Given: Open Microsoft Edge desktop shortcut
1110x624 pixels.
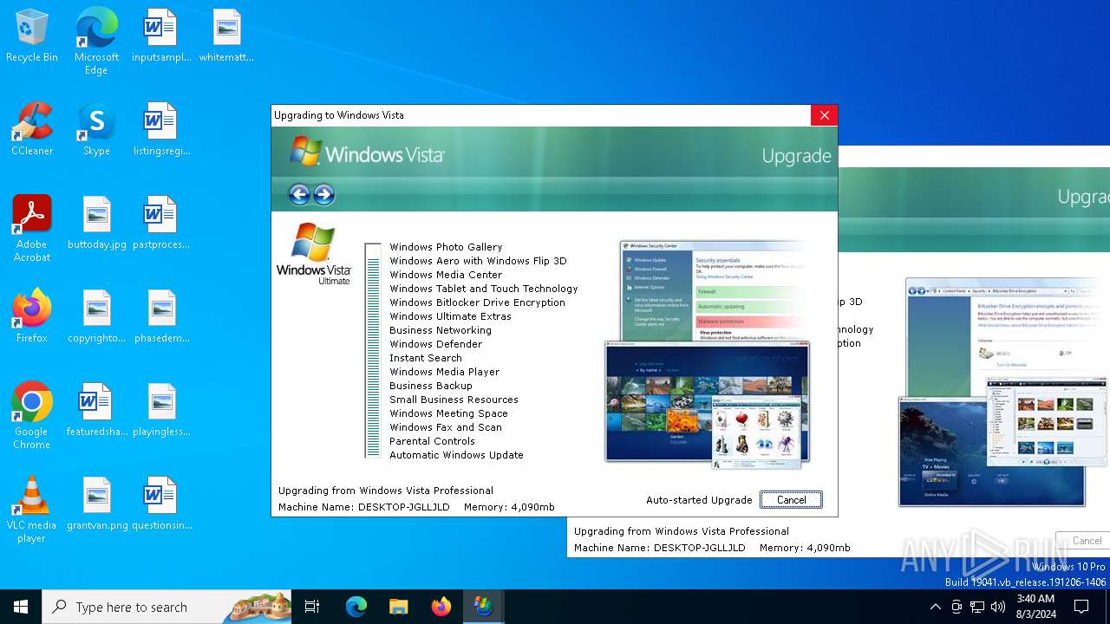Looking at the screenshot, I should click(96, 42).
